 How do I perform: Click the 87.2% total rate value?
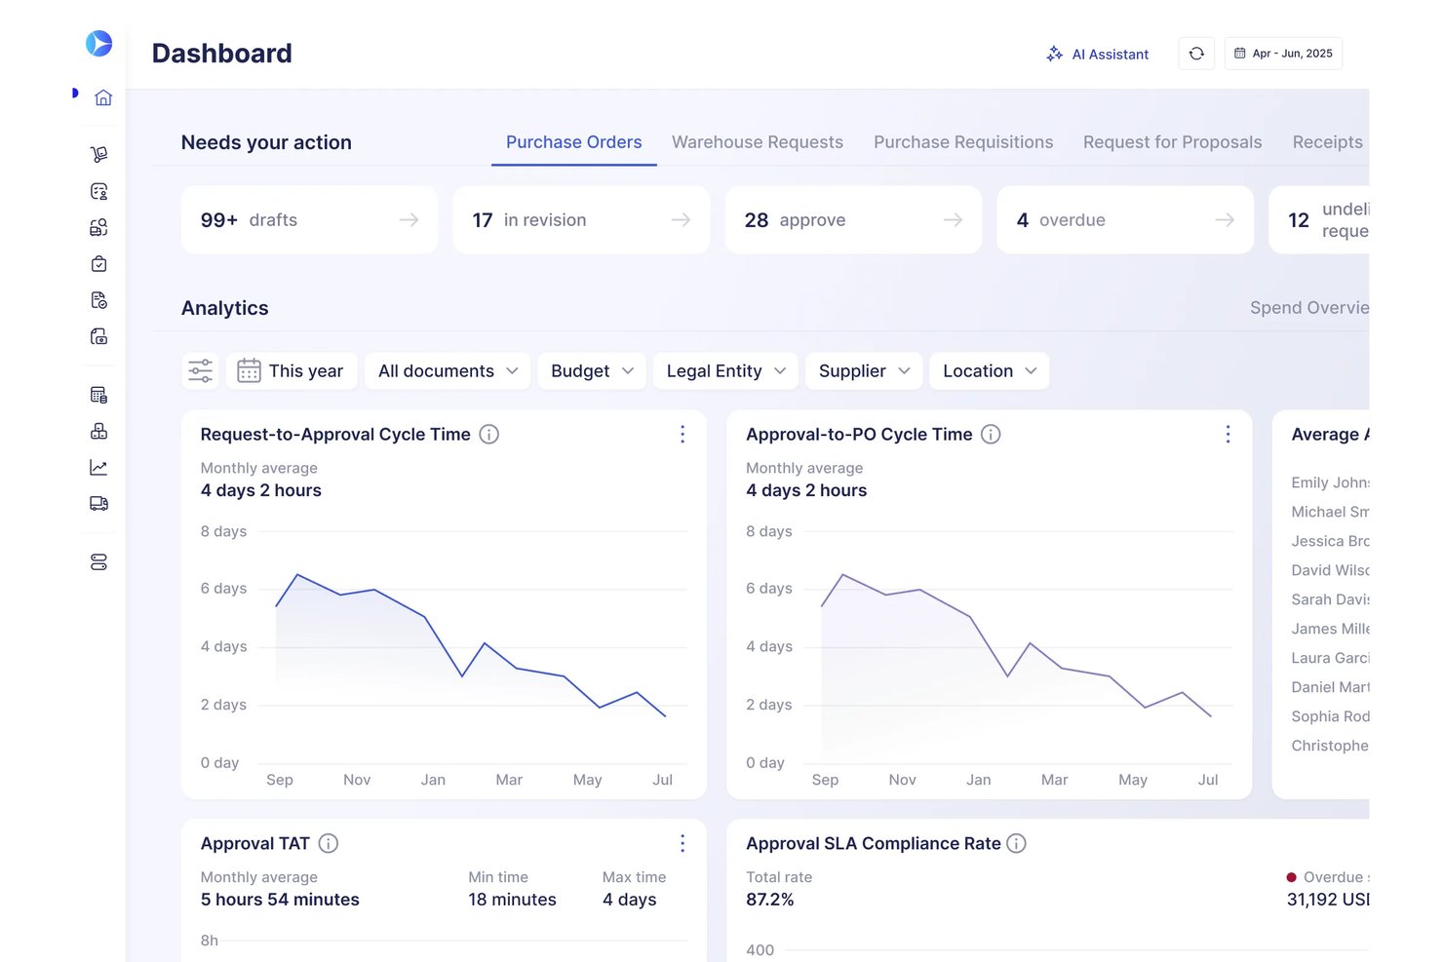click(x=770, y=900)
